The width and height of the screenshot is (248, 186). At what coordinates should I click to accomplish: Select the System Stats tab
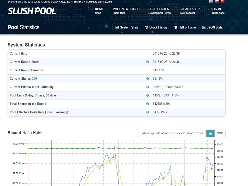(127, 27)
